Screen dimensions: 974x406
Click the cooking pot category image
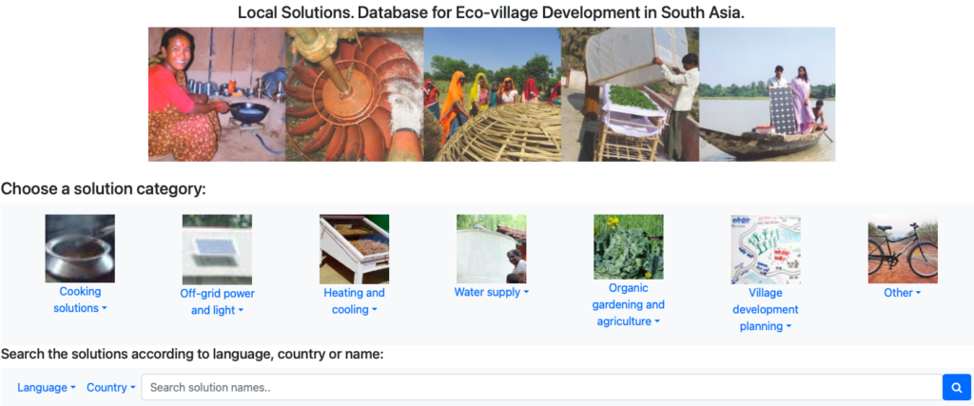[80, 249]
